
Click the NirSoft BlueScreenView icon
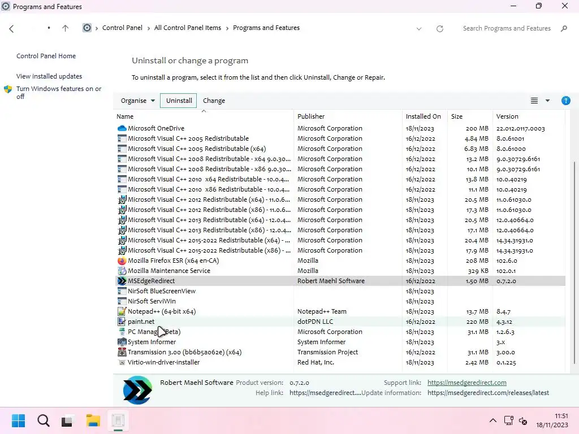(122, 291)
